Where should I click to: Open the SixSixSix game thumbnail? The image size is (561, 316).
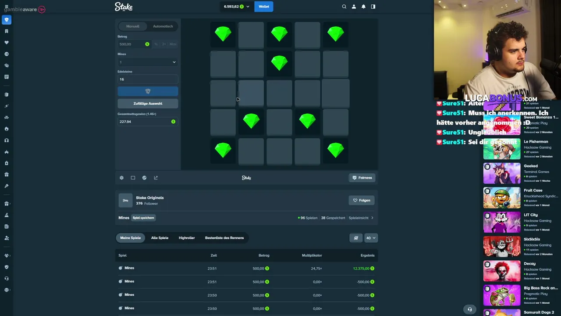point(502,246)
